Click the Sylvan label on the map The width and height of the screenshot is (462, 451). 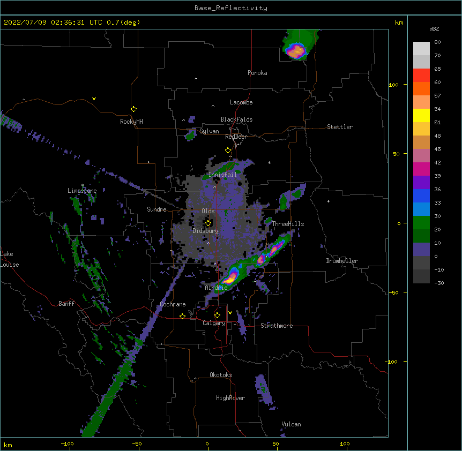209,131
